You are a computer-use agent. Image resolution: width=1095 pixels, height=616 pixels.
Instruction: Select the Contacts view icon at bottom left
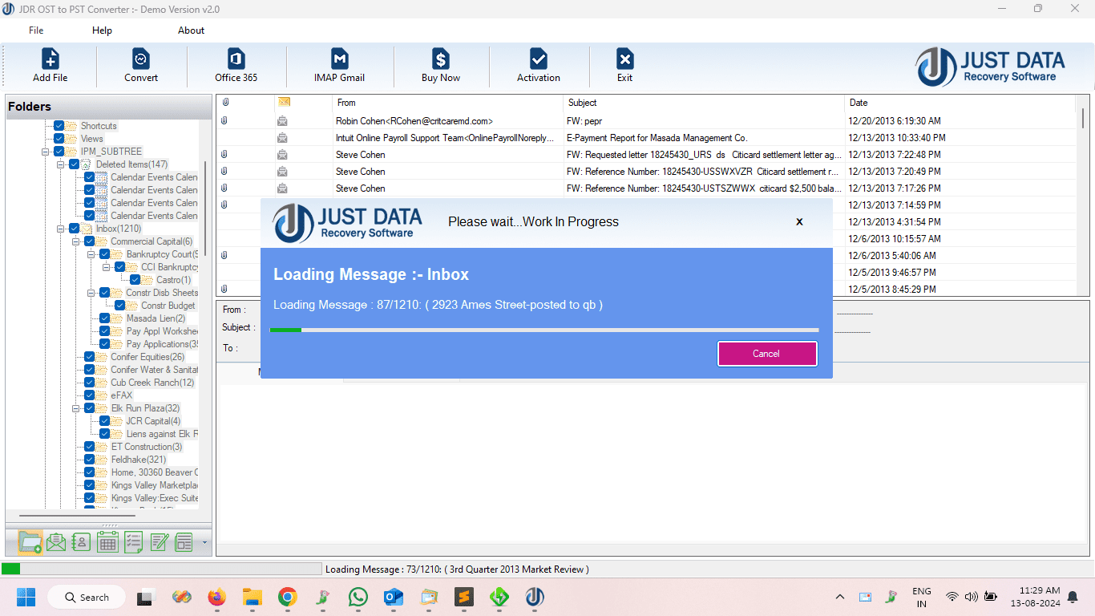pyautogui.click(x=81, y=542)
